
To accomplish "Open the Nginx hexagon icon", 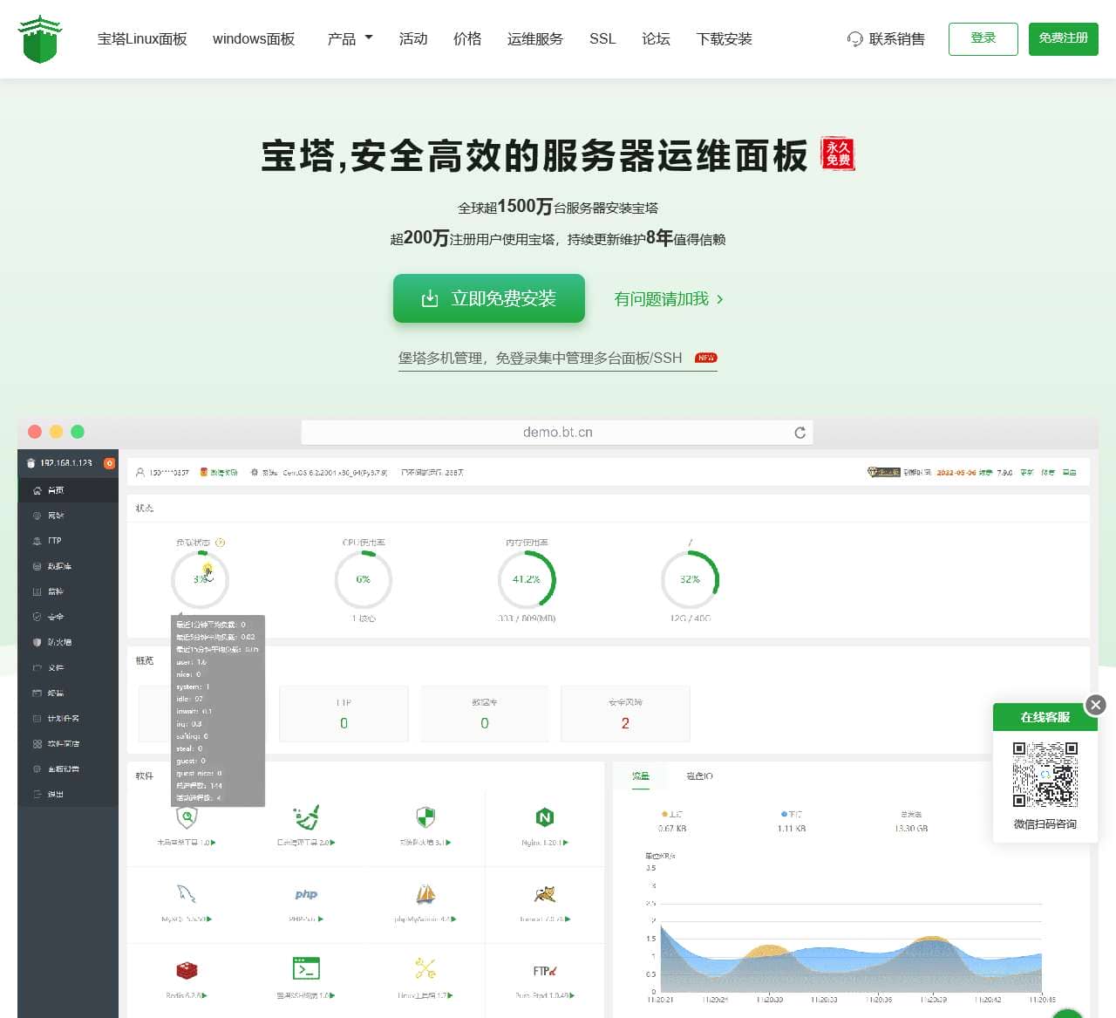I will 544,817.
